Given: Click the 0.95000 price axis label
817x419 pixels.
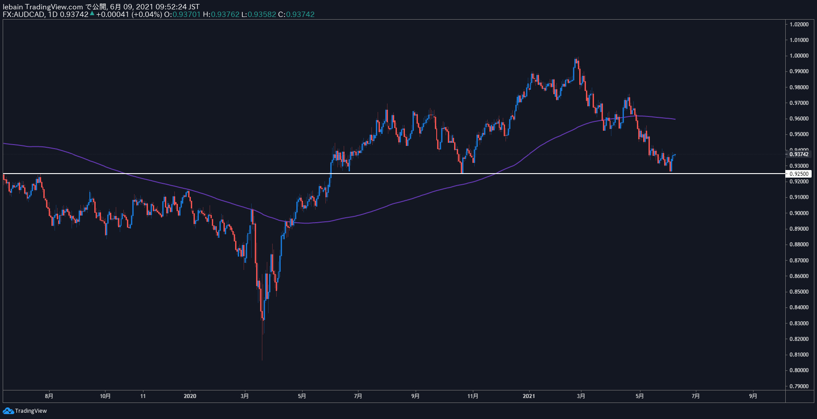Looking at the screenshot, I should (799, 134).
